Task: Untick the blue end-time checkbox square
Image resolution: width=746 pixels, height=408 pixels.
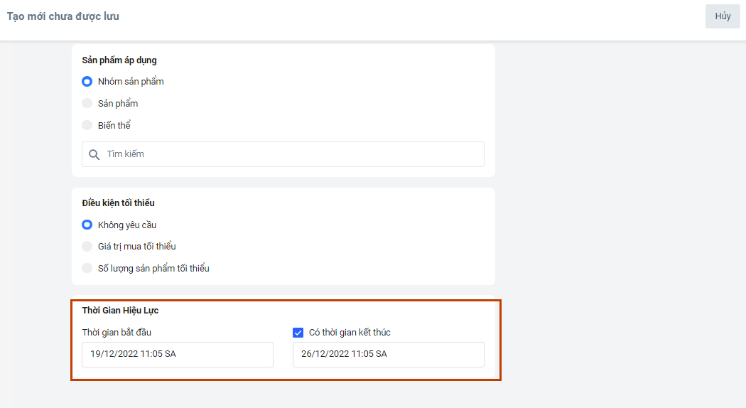Action: coord(298,332)
